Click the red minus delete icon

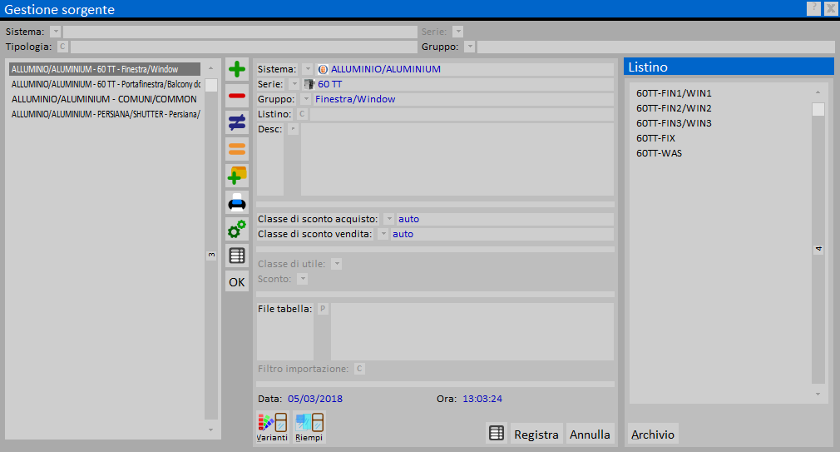[x=237, y=96]
